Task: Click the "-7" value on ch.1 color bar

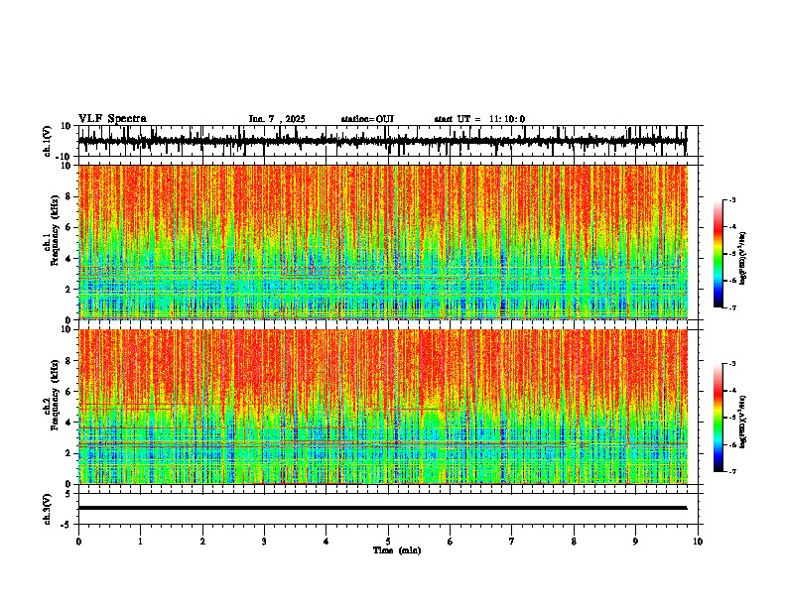Action: [x=731, y=307]
